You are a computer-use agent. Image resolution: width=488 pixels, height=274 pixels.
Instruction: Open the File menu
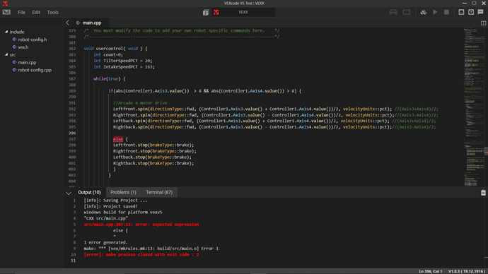[x=21, y=13]
